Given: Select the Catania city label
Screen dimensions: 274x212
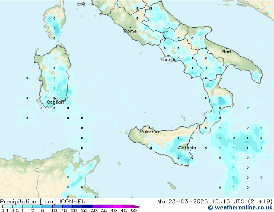Looking at the screenshot, I should pos(187,148).
